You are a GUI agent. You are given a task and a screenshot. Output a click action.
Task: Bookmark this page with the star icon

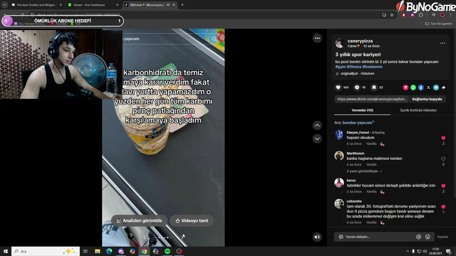coord(392,15)
